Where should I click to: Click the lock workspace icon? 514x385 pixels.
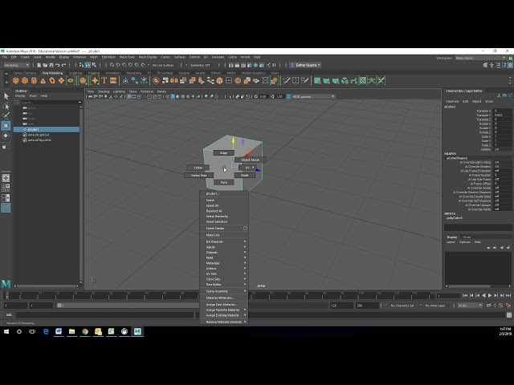[510, 58]
